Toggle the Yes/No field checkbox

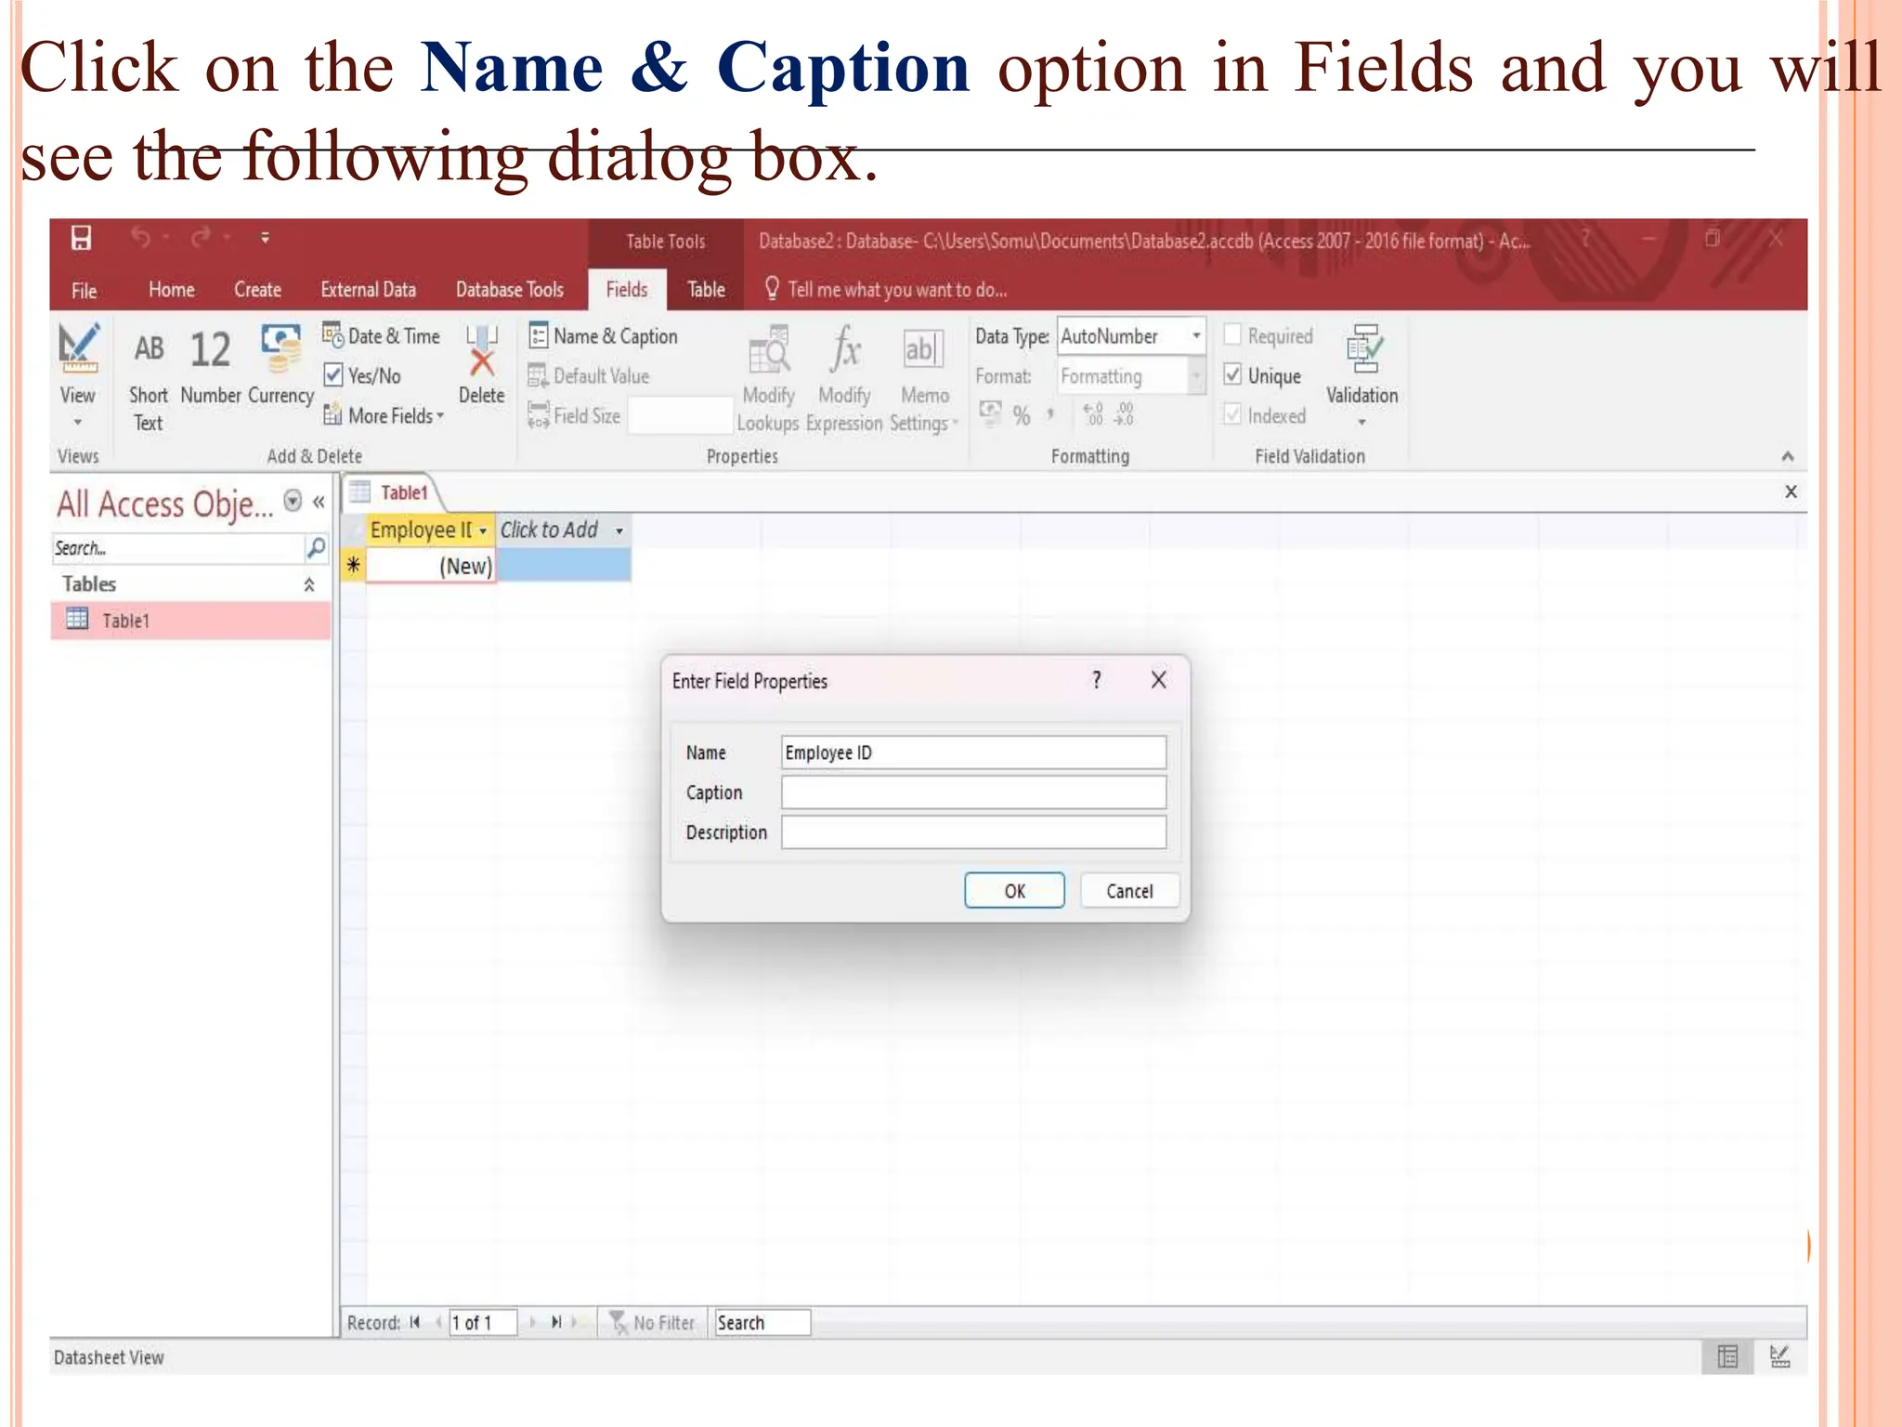tap(332, 374)
